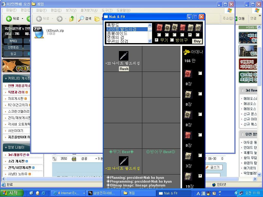Click the language bar help question mark icon
Screen dimensions: 263x197
pyautogui.click(x=214, y=193)
